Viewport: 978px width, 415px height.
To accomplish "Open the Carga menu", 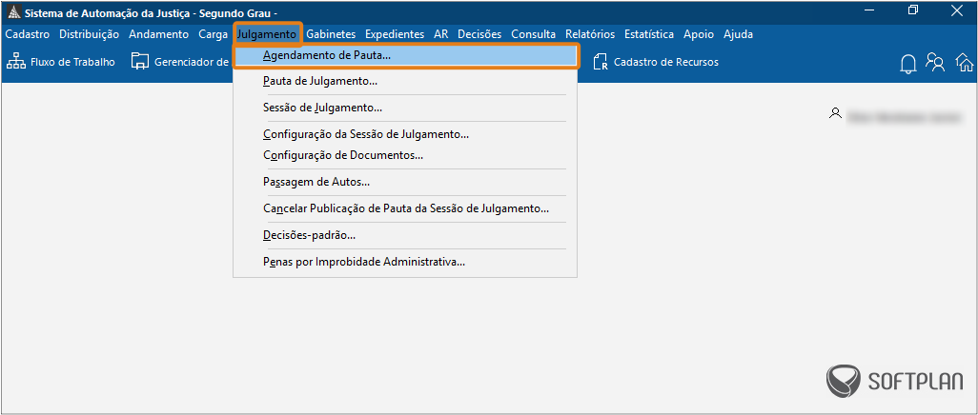I will click(x=213, y=35).
